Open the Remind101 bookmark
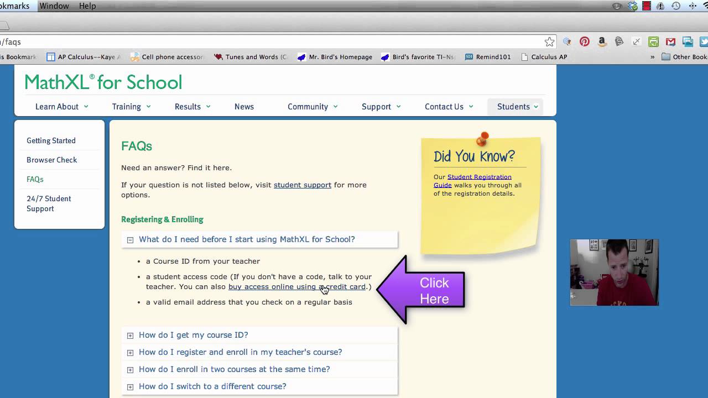This screenshot has width=708, height=398. coord(488,57)
